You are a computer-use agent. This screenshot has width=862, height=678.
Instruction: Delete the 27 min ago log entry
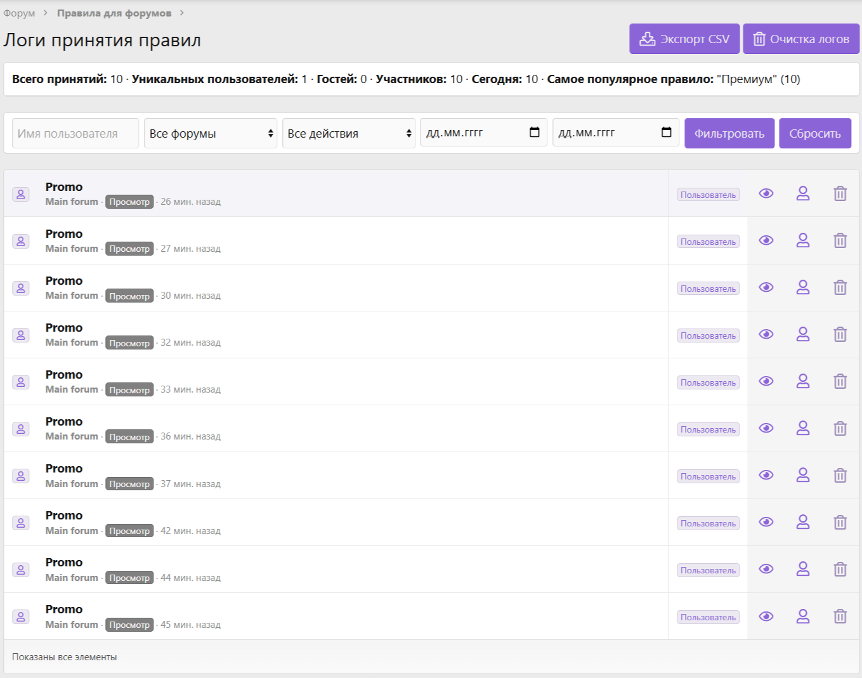pyautogui.click(x=840, y=240)
